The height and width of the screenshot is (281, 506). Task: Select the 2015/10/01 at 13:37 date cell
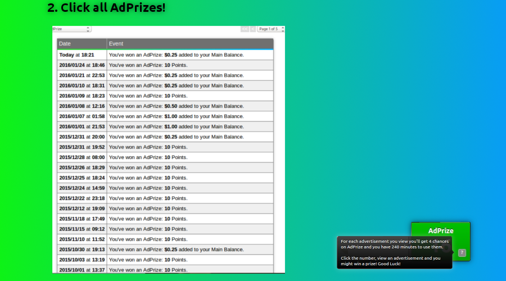point(82,269)
